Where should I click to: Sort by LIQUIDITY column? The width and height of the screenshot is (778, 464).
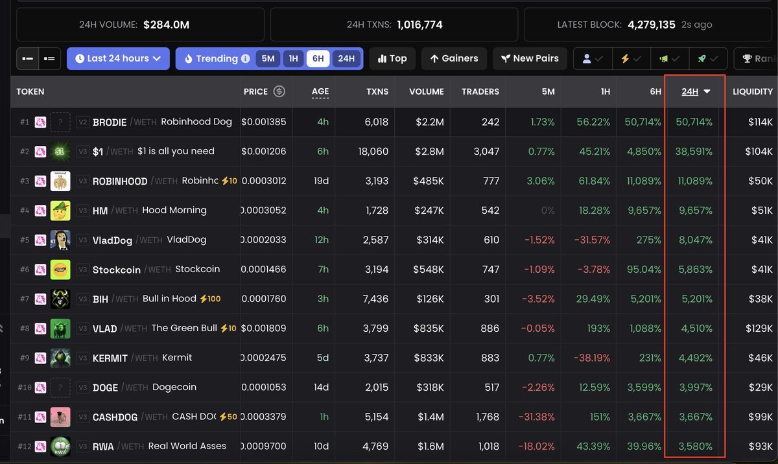click(x=753, y=91)
